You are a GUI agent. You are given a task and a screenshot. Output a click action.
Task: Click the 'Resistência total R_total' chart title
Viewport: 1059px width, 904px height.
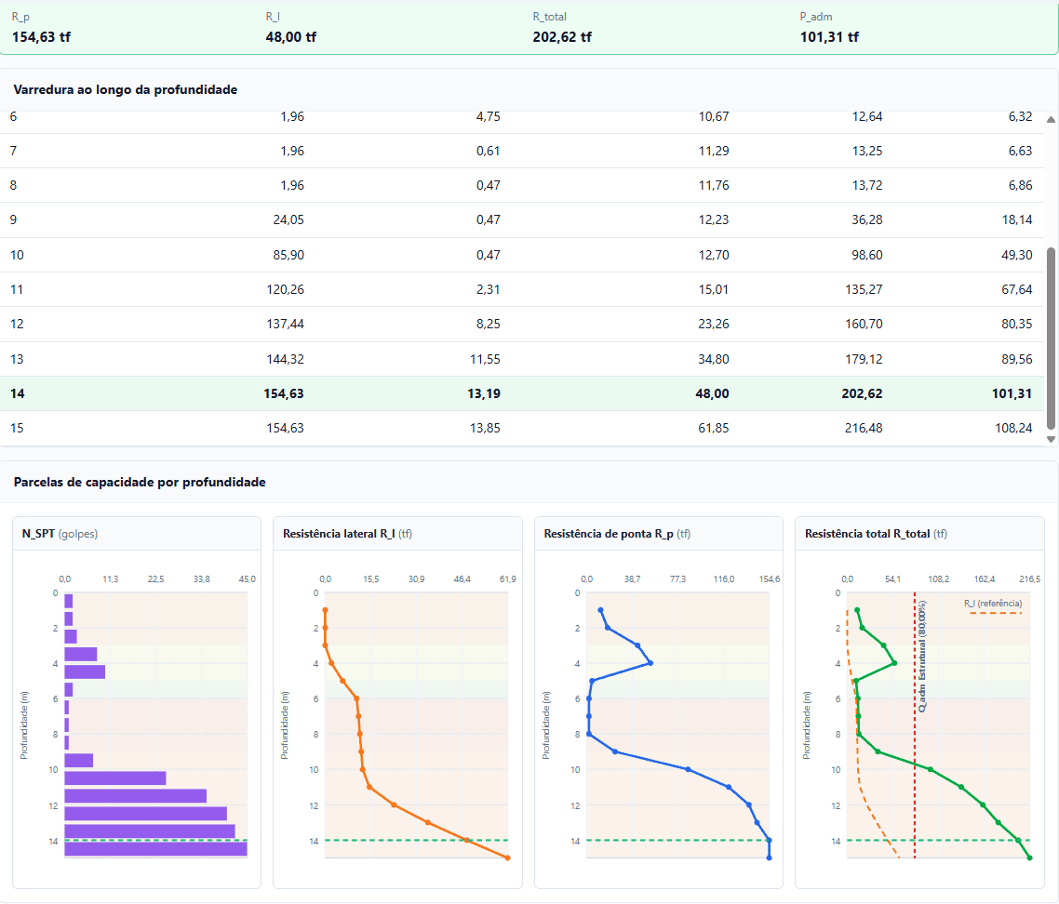(x=876, y=534)
